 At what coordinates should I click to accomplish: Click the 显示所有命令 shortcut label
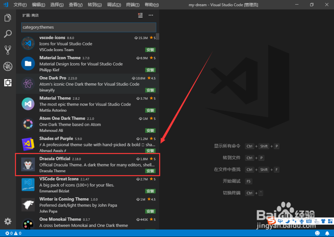pyautogui.click(x=227, y=146)
